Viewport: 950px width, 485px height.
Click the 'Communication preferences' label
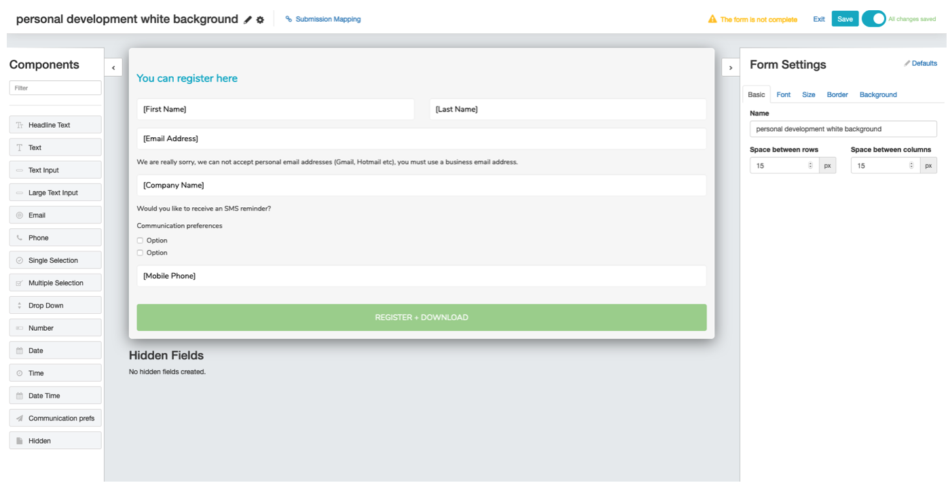[179, 226]
